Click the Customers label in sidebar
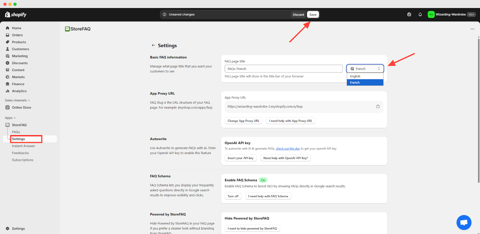 coord(20,49)
